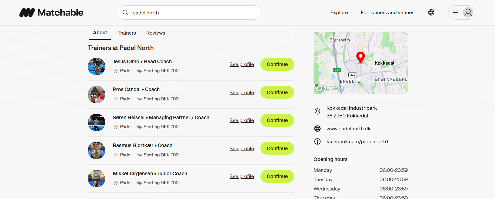Open Mikkel Jørgensen's profile photo
495x199 pixels.
pos(97,178)
